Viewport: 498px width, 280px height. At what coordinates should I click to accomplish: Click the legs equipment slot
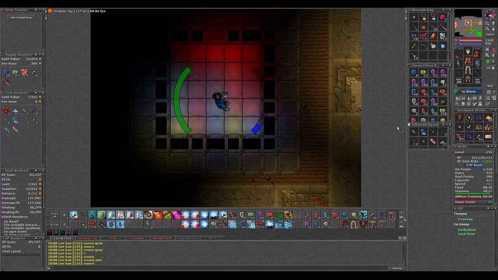(x=468, y=70)
